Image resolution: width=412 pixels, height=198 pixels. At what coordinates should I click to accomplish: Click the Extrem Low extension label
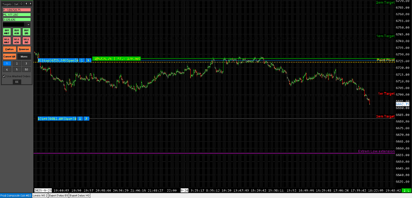[376, 151]
